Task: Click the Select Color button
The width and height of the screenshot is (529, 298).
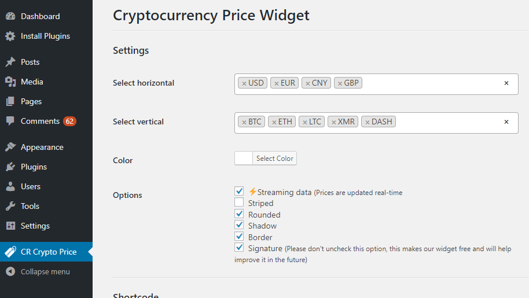Action: [x=275, y=159]
